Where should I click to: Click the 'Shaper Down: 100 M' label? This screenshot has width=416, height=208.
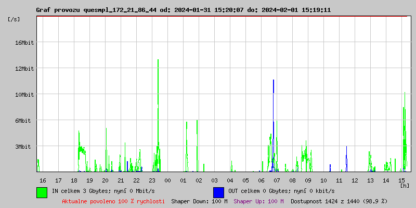coord(199,201)
